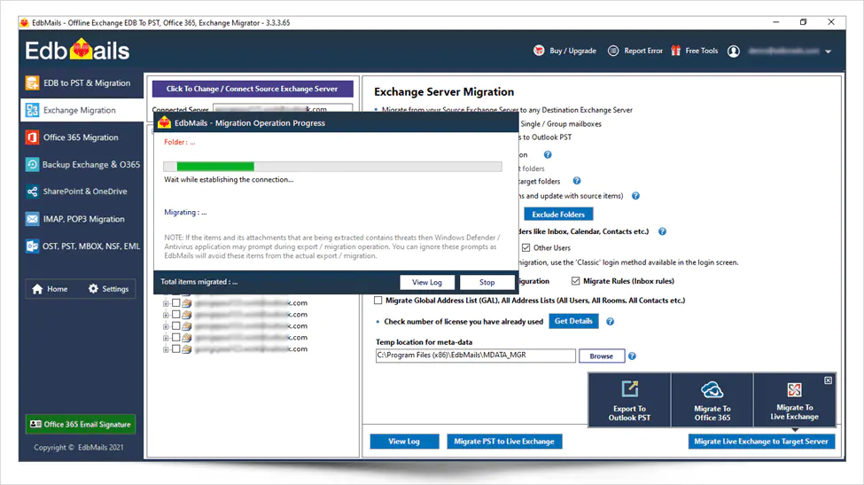Screen dimensions: 864x485
Task: Browse for temp meta-data location
Action: (x=601, y=356)
